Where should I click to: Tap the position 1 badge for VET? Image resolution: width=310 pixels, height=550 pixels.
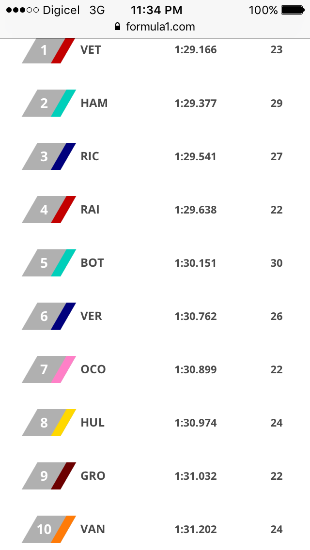48,50
